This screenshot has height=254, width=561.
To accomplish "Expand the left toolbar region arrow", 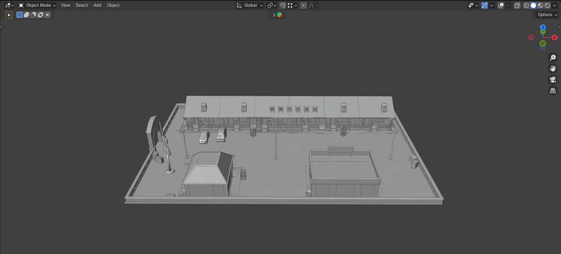I will pos(1,27).
